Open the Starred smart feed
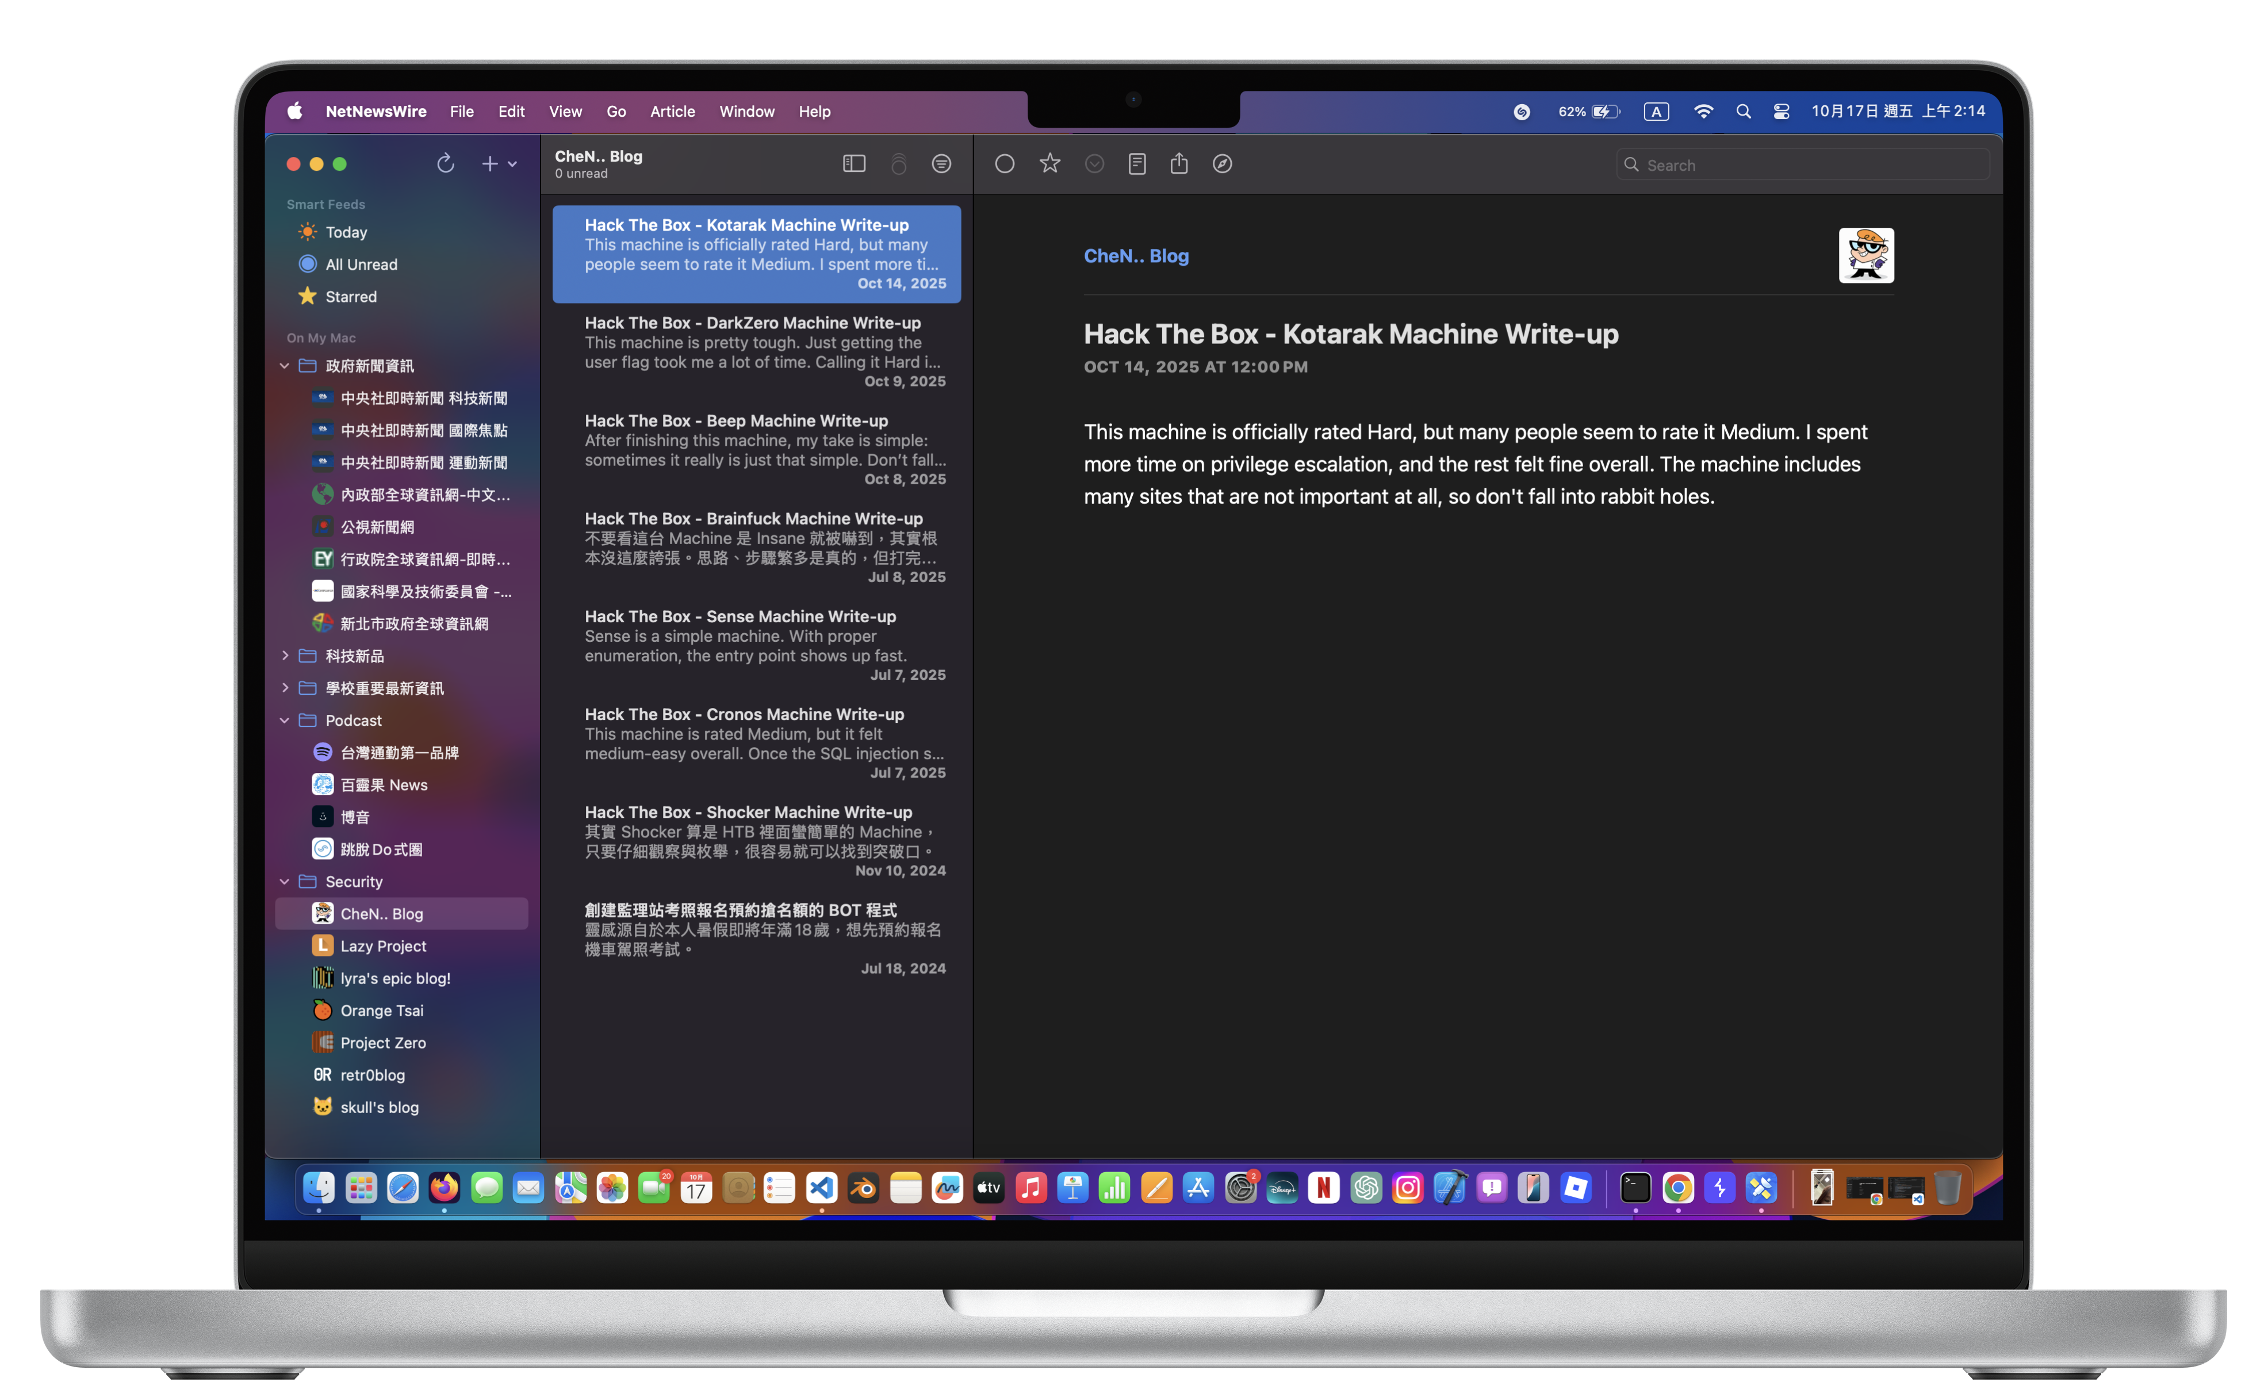Image resolution: width=2268 pixels, height=1393 pixels. (x=350, y=297)
